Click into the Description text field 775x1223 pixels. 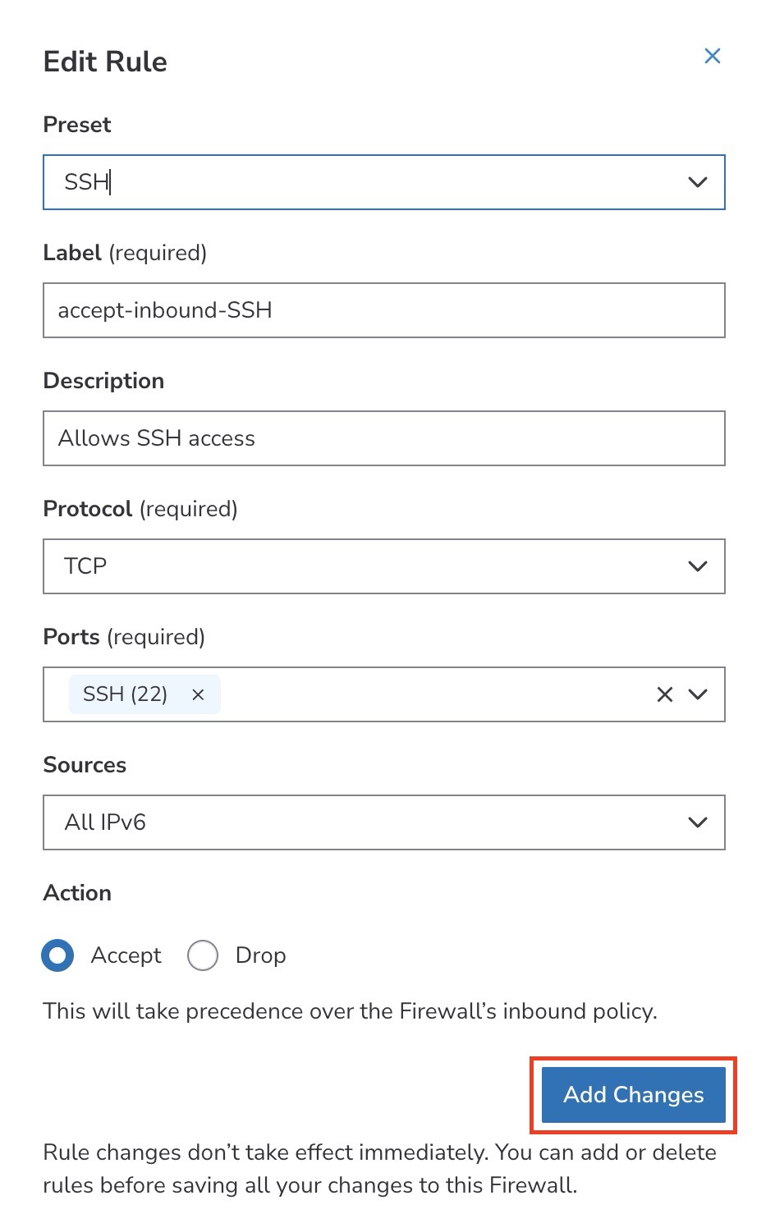(383, 438)
